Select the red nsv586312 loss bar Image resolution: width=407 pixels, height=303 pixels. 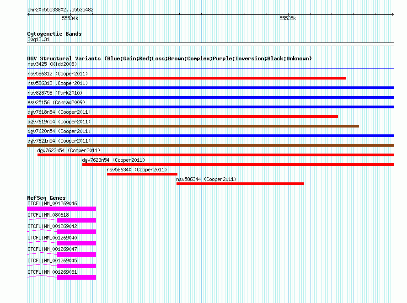(187, 78)
